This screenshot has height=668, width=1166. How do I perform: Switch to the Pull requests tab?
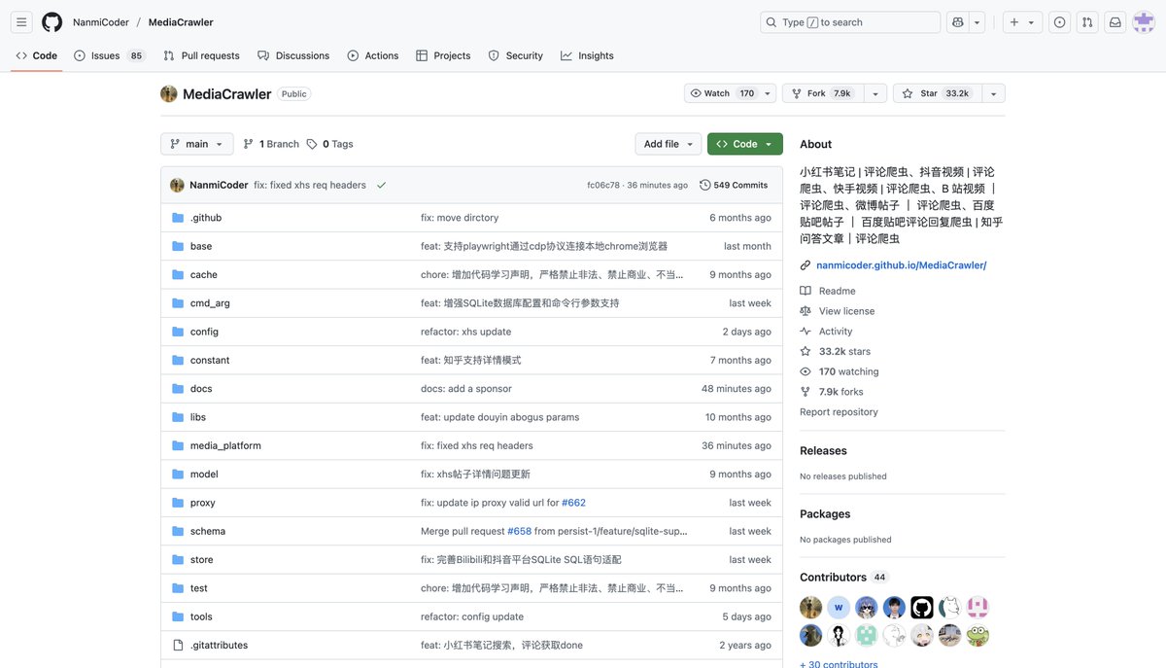click(202, 55)
